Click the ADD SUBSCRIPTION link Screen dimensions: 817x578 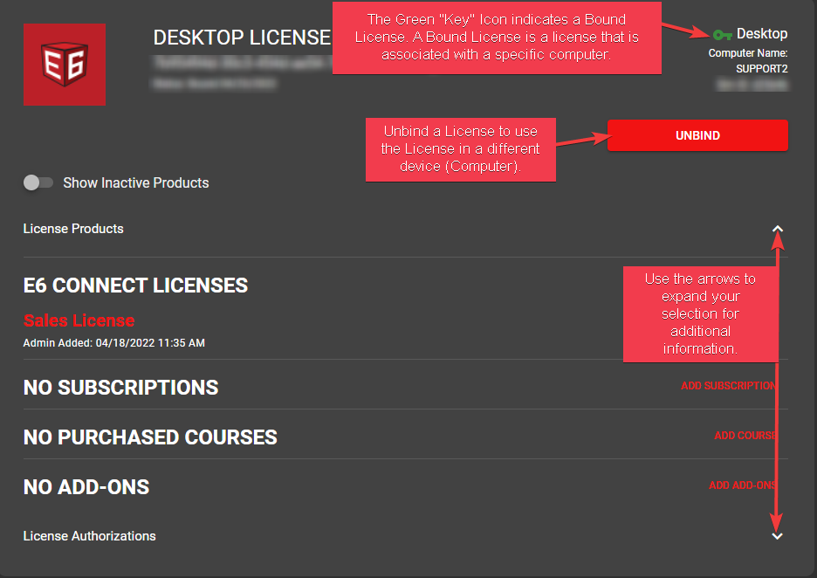729,386
